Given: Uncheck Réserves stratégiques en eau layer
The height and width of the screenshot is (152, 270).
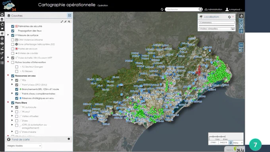Looking at the screenshot, I should point(17,98).
